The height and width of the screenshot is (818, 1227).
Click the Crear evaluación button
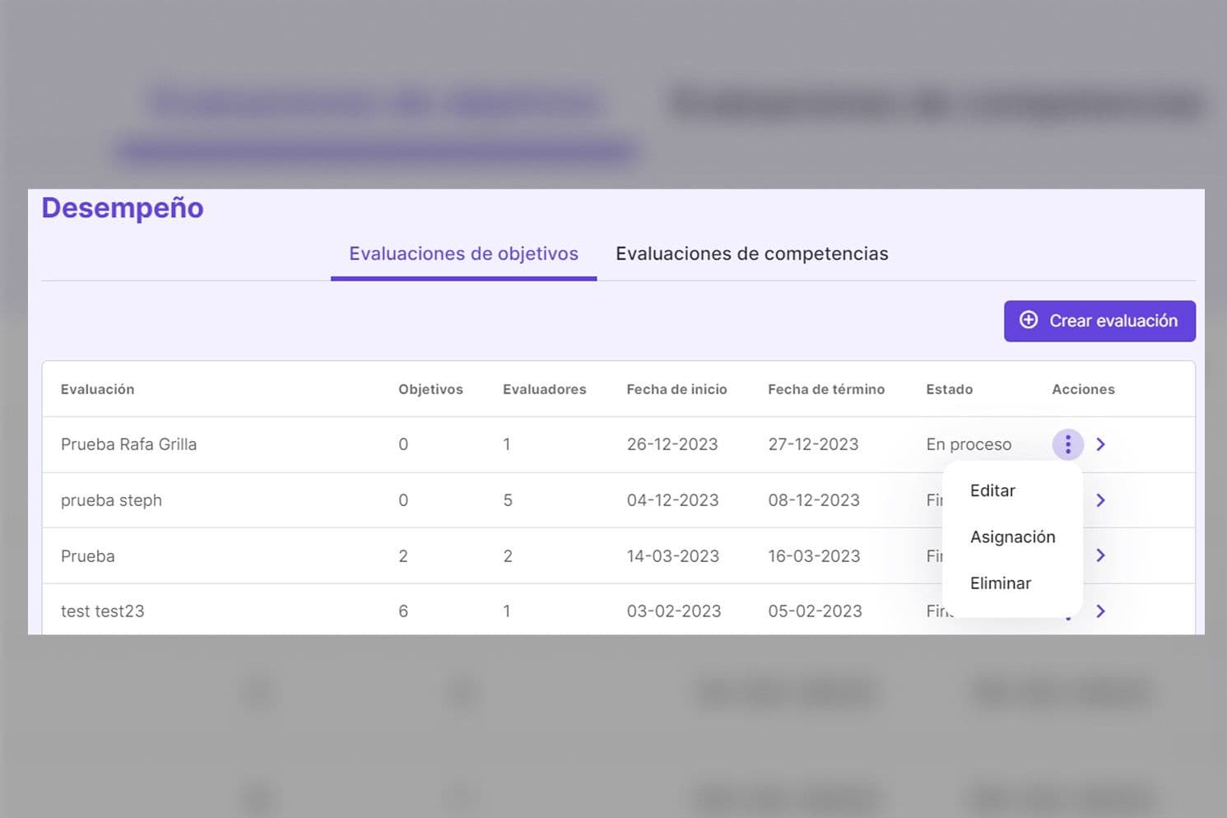(x=1099, y=321)
